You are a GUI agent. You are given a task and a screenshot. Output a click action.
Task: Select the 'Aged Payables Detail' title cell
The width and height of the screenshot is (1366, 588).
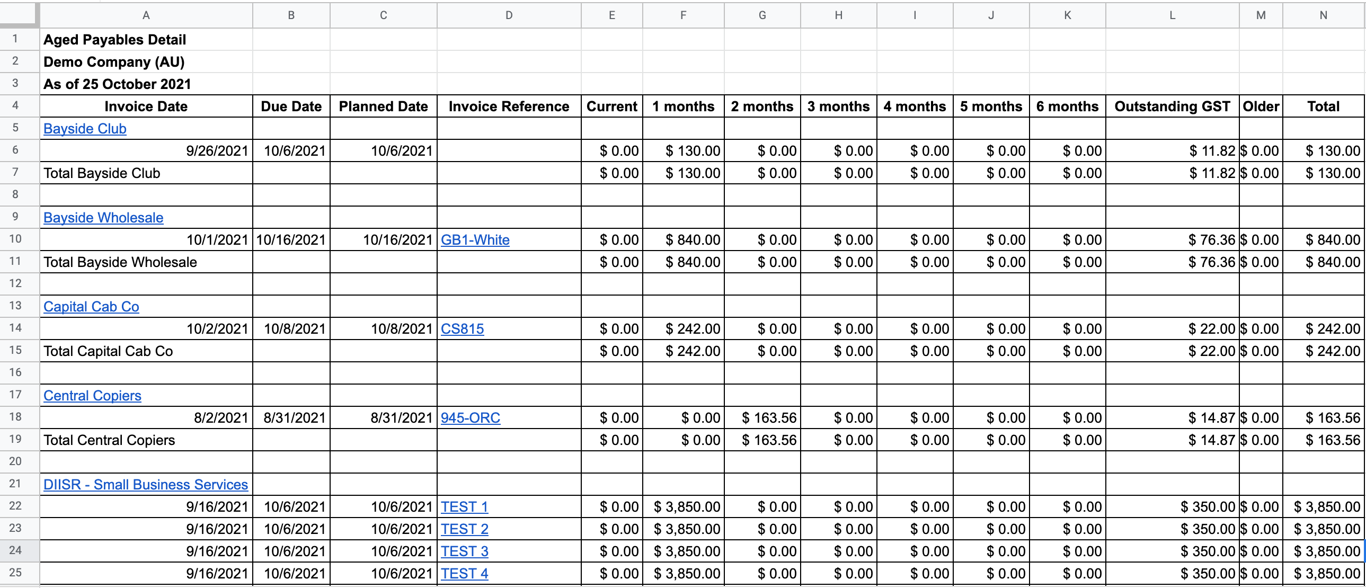[146, 40]
